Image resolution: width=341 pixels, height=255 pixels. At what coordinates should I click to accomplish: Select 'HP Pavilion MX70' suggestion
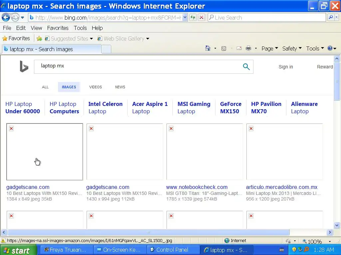[266, 108]
